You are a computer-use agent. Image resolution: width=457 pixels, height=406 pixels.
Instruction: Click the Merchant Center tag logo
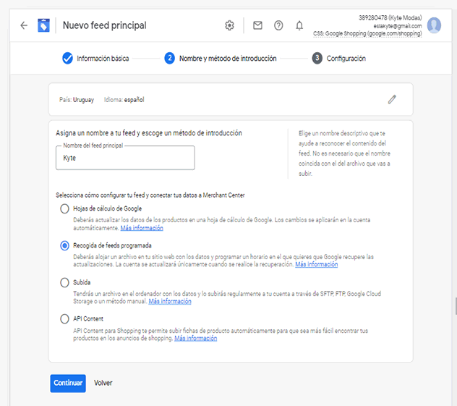tap(43, 25)
